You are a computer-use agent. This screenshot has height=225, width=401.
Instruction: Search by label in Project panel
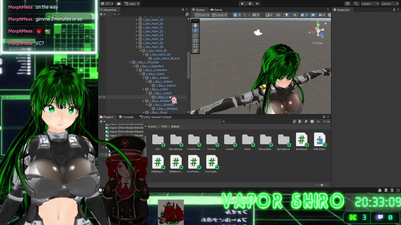306,122
